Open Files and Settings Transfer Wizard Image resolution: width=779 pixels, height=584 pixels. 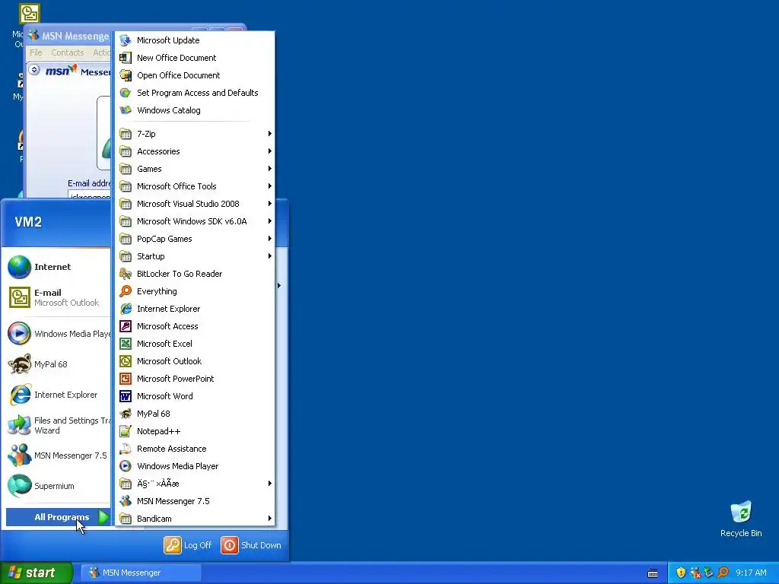tap(58, 425)
